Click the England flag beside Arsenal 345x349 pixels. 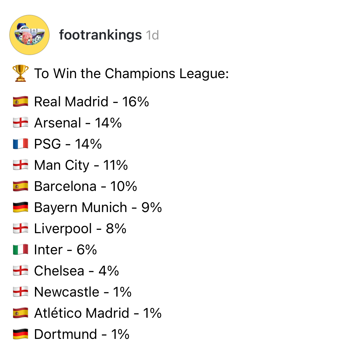[21, 123]
